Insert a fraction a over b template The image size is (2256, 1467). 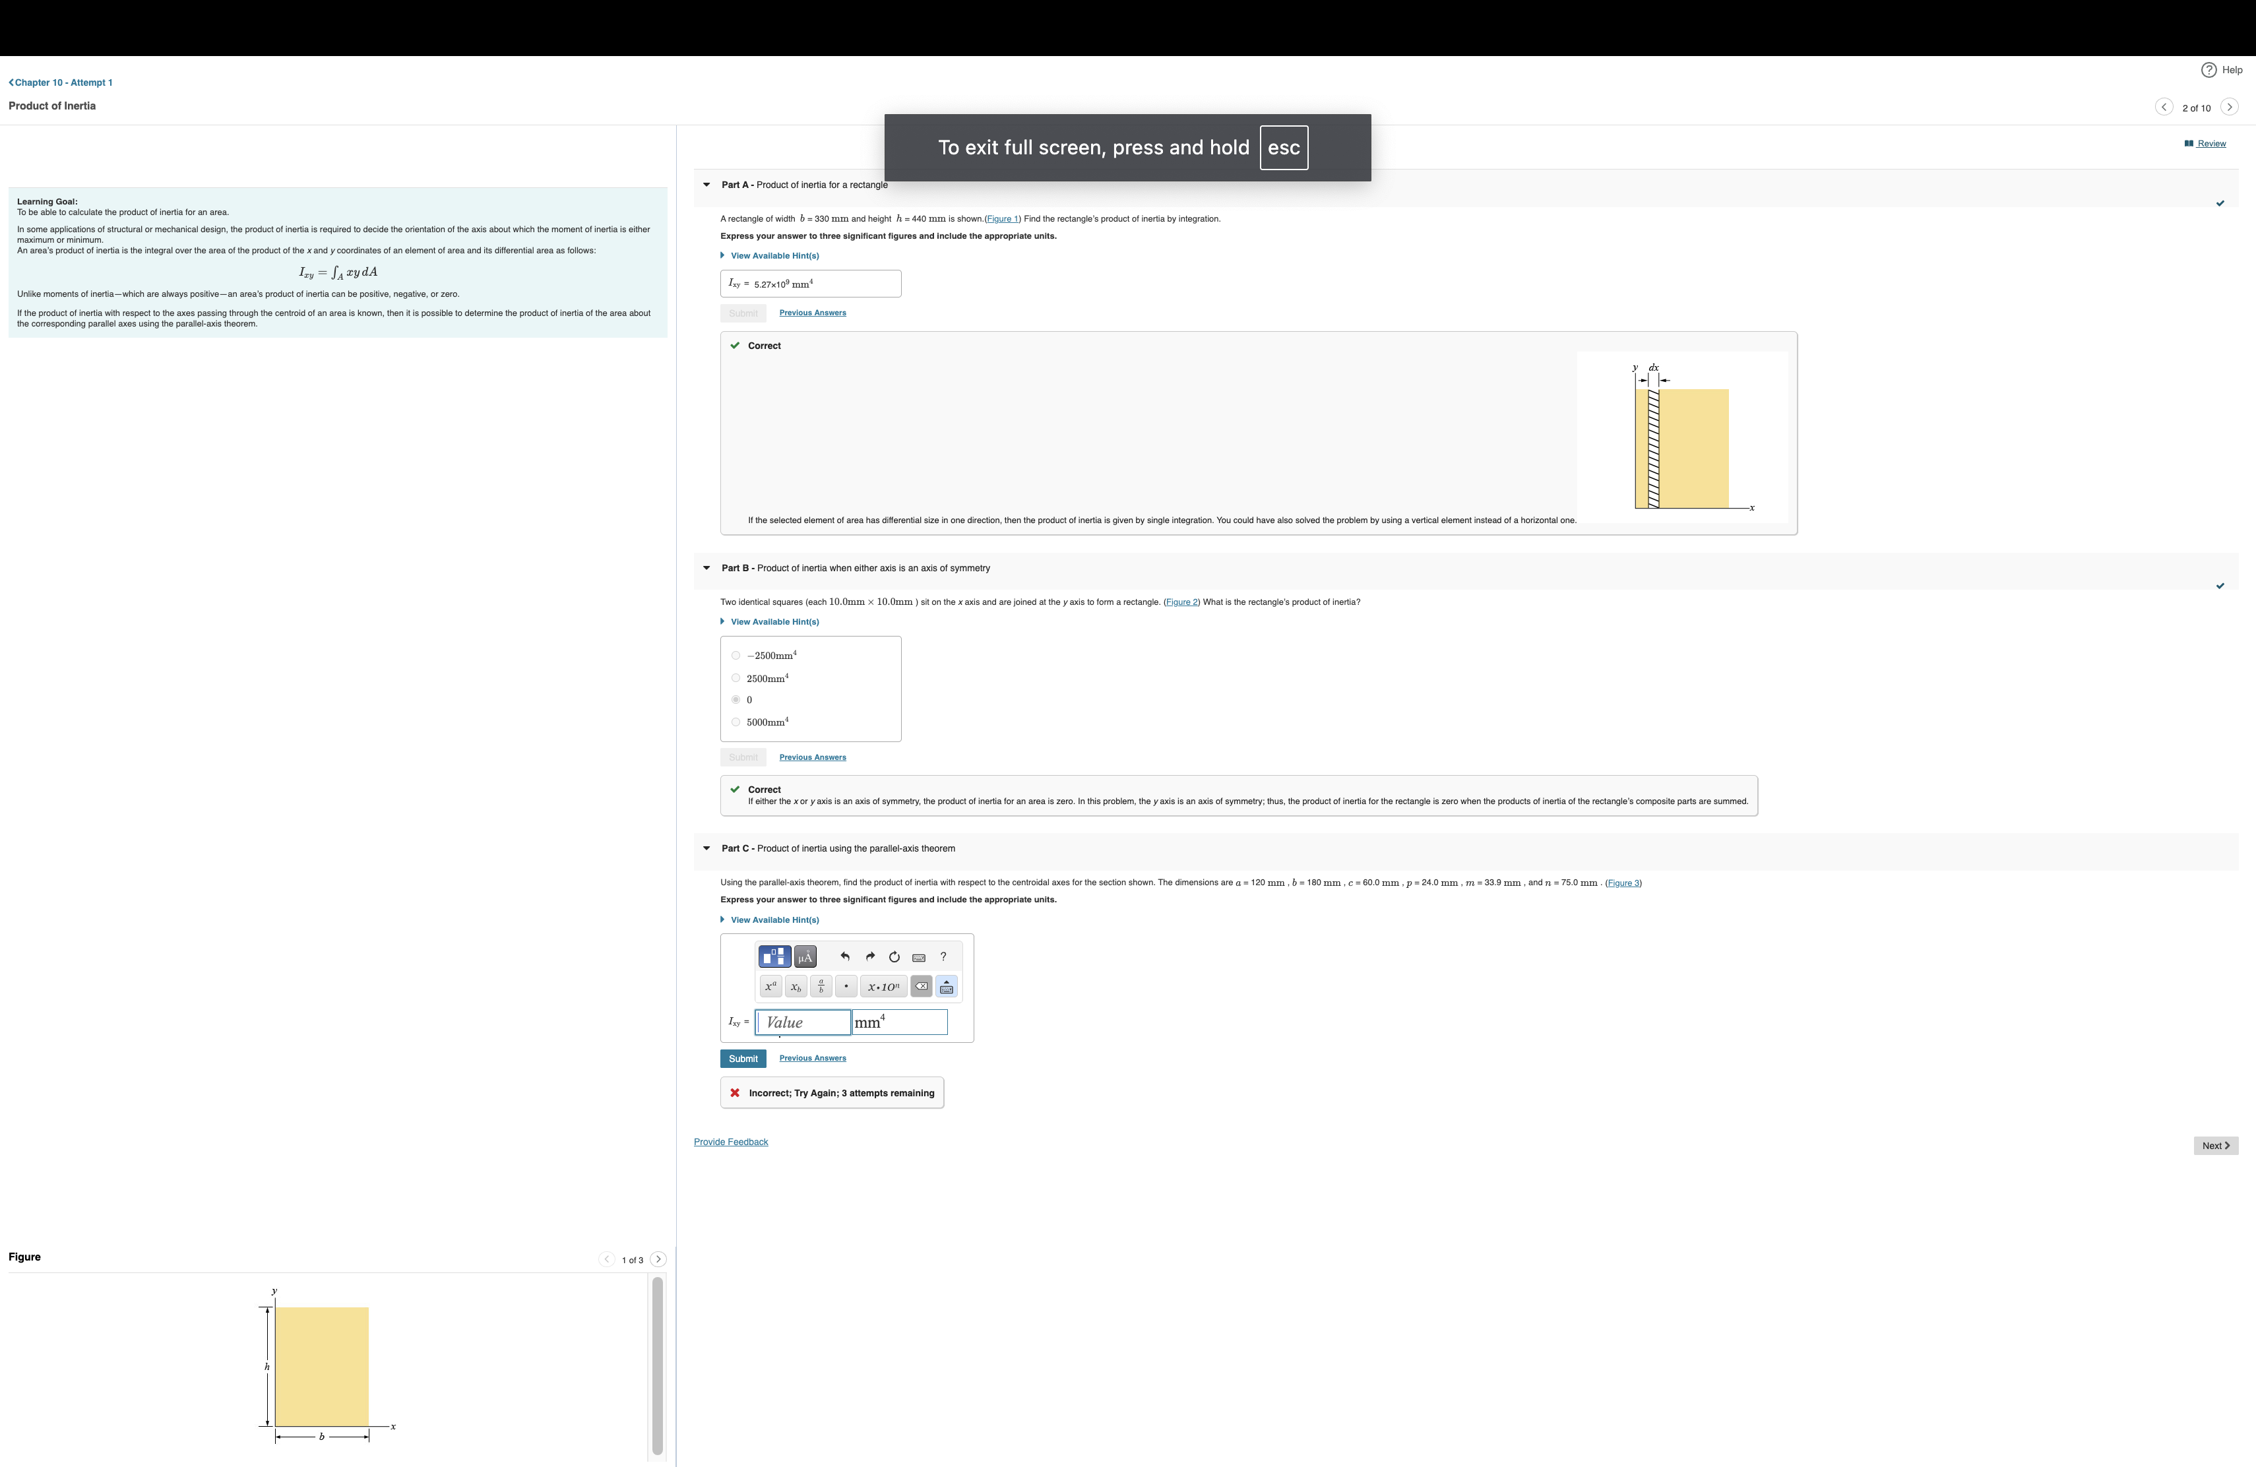click(x=821, y=987)
